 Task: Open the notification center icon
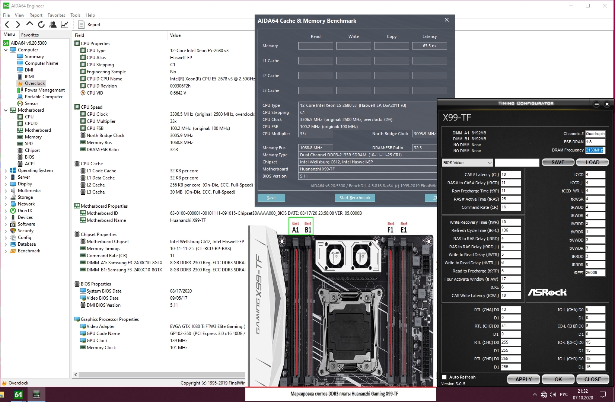pyautogui.click(x=603, y=395)
